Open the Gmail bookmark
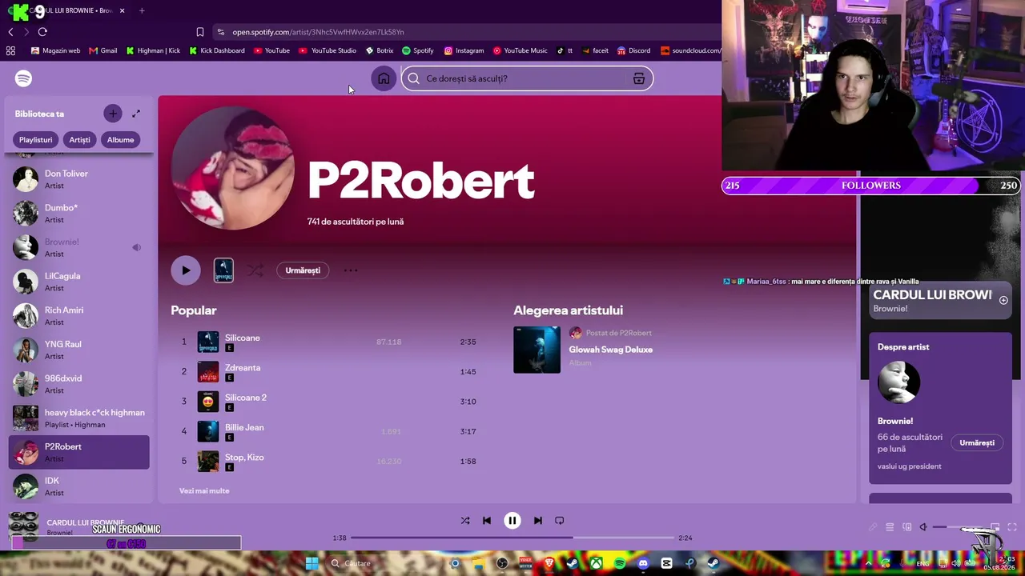This screenshot has width=1025, height=576. point(103,50)
